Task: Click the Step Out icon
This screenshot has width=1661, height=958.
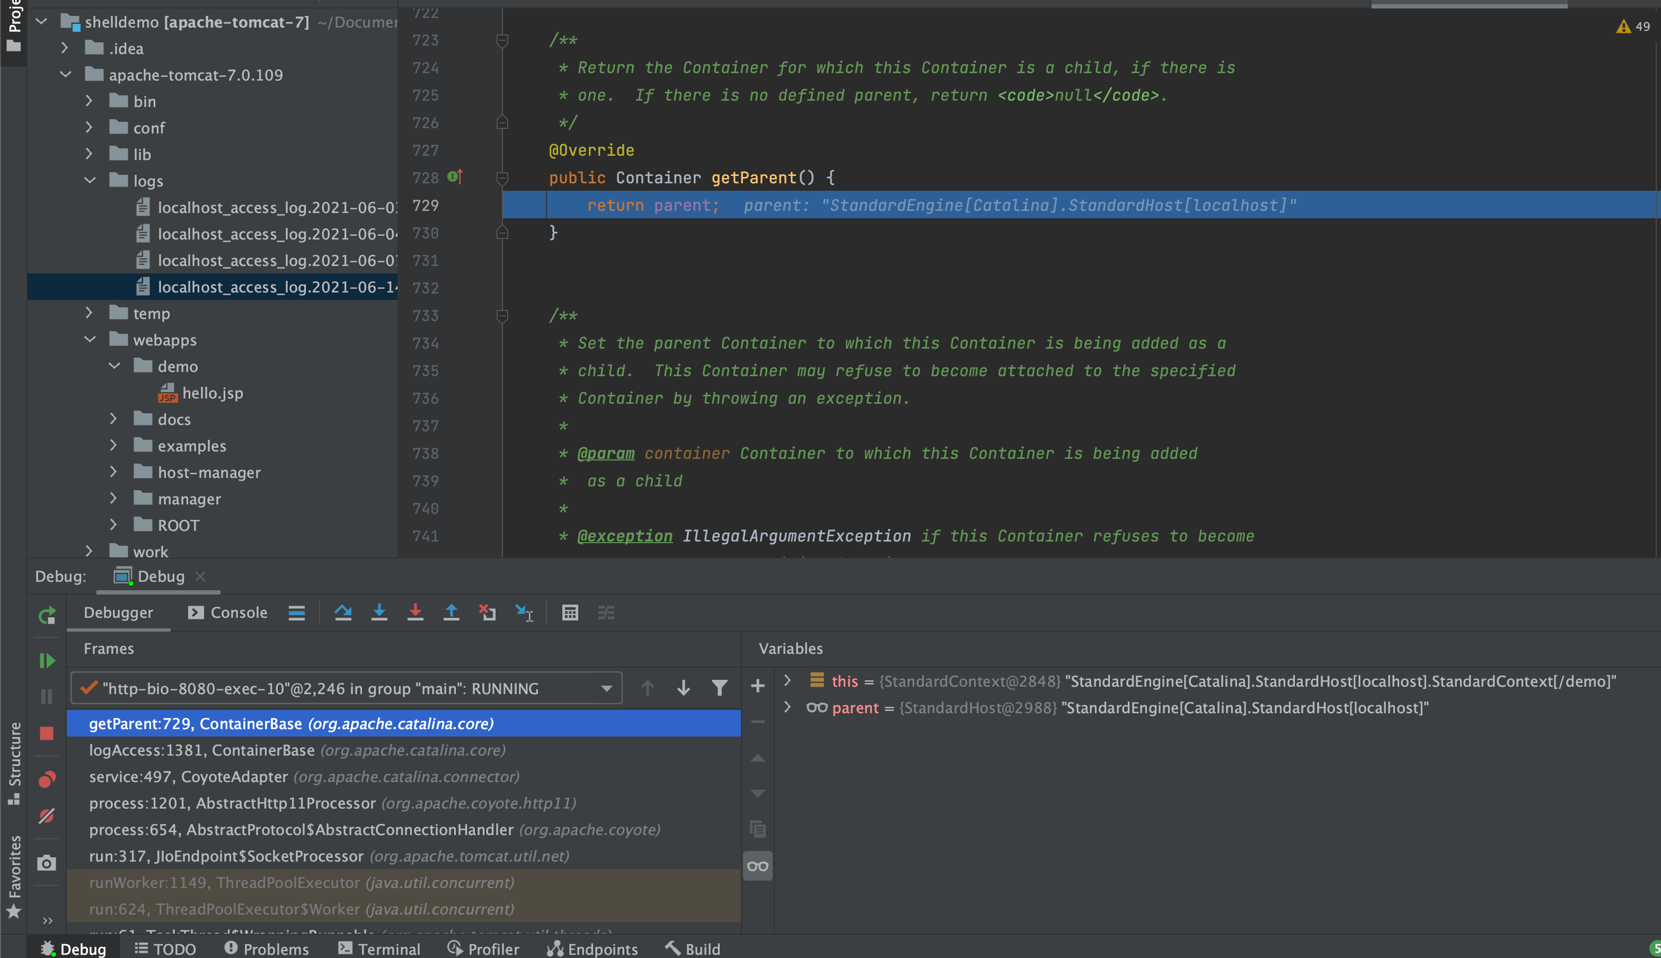Action: [452, 613]
